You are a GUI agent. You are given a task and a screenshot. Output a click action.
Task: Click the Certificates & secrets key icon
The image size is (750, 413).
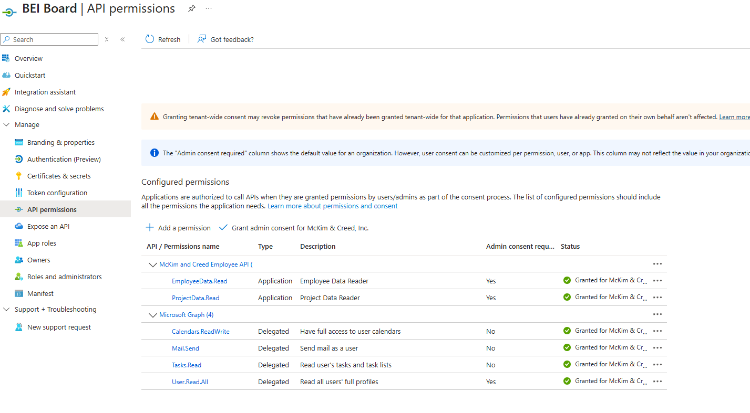coord(19,176)
